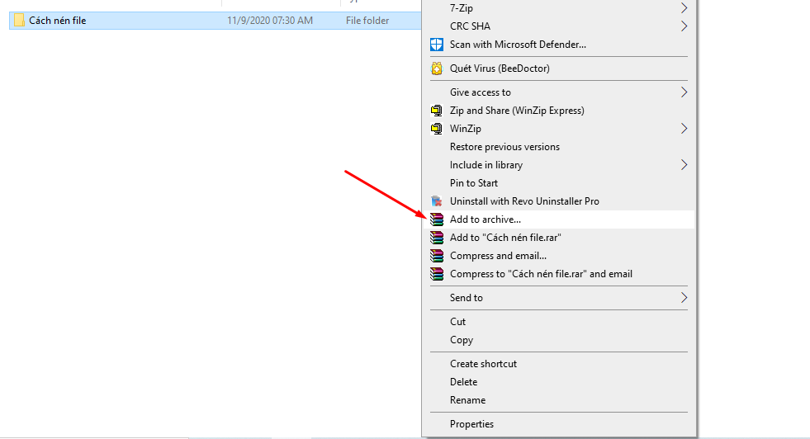Select the Cách nén file folder name
The width and height of the screenshot is (810, 439).
(57, 20)
